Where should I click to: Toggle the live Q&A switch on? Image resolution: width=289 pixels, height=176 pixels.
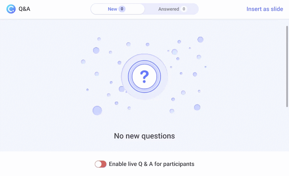[x=100, y=164]
